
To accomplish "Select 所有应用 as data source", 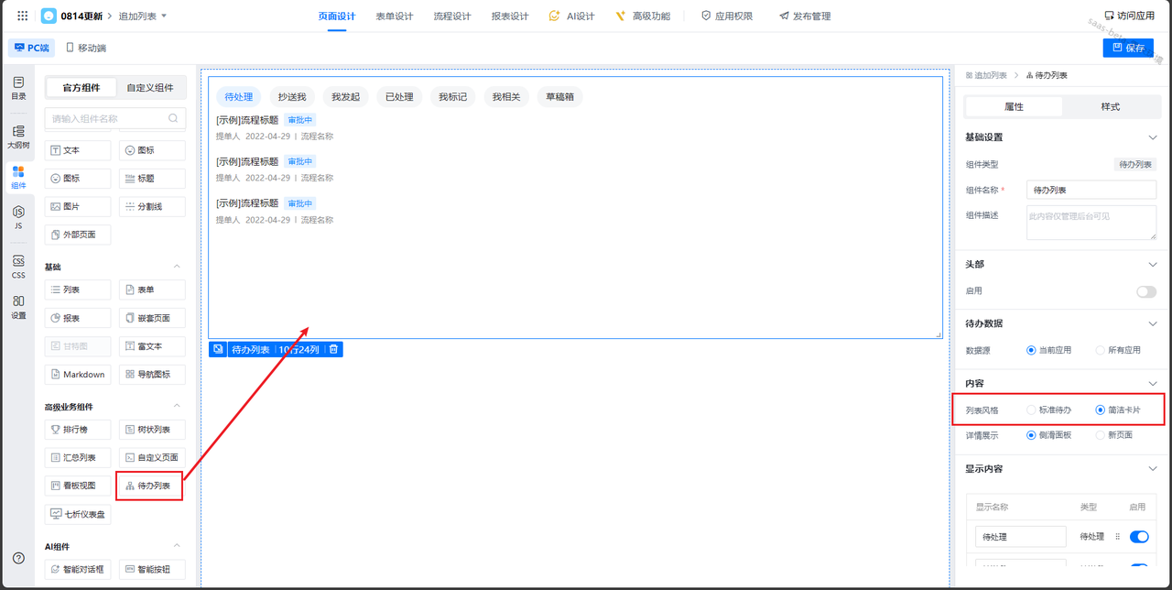I will tap(1101, 350).
